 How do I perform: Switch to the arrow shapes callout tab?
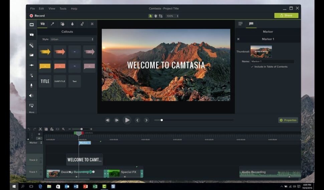coord(52,24)
